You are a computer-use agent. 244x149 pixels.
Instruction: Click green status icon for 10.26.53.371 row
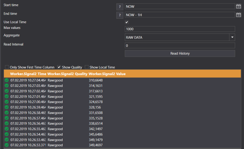tap(7, 145)
